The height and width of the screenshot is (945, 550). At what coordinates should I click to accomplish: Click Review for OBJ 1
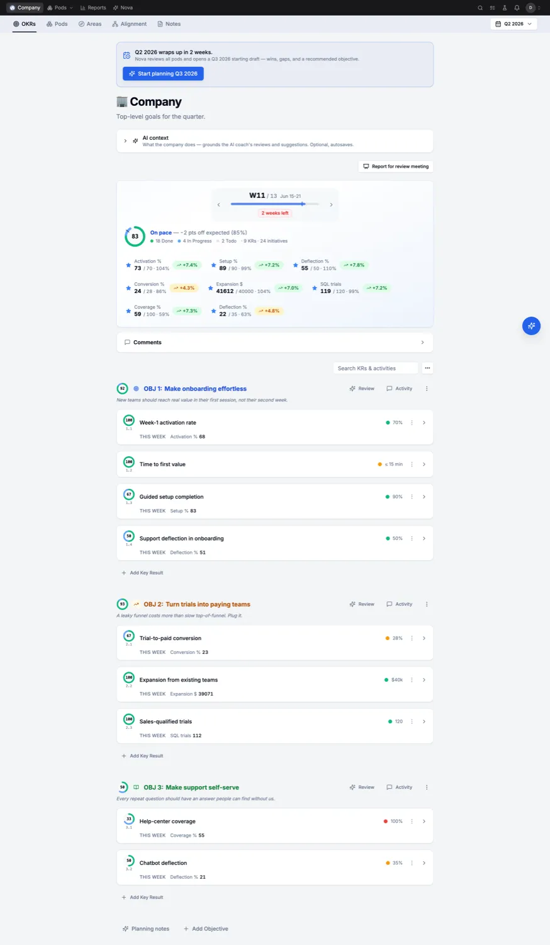click(362, 389)
